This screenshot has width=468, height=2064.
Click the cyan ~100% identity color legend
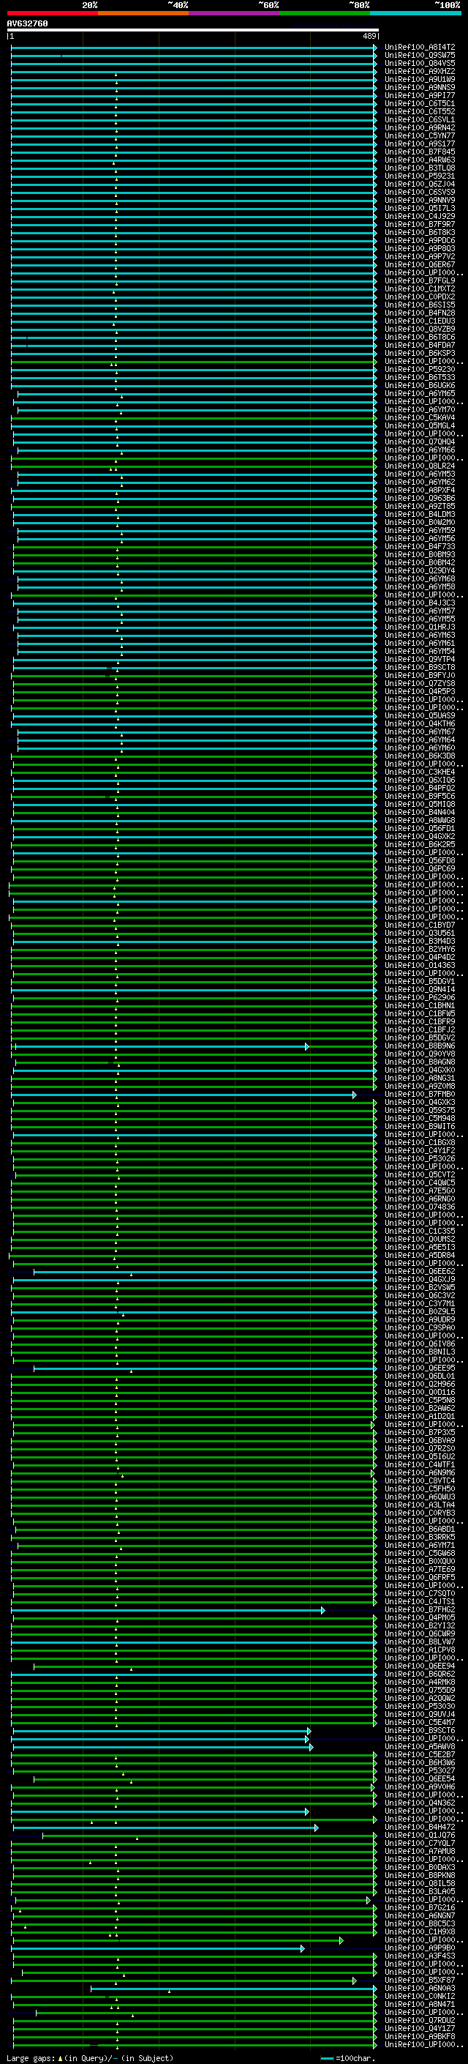click(x=415, y=13)
